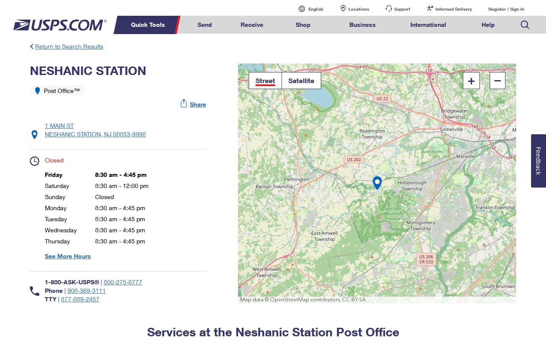Switch map to Street view
This screenshot has width=546, height=341.
tap(265, 81)
